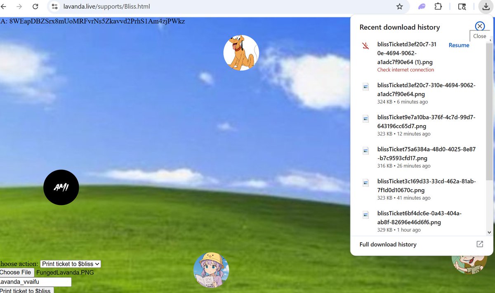
Task: Click the Print ticket to $bliss button
Action: tap(26, 290)
